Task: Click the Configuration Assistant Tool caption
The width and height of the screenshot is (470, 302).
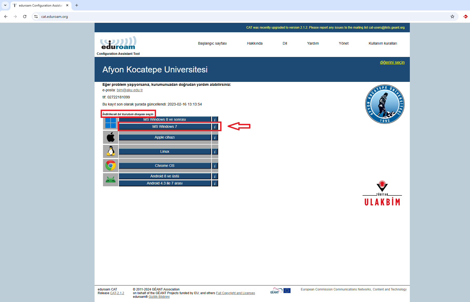Action: click(118, 54)
